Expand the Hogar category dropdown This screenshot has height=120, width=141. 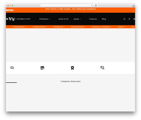tap(122, 27)
